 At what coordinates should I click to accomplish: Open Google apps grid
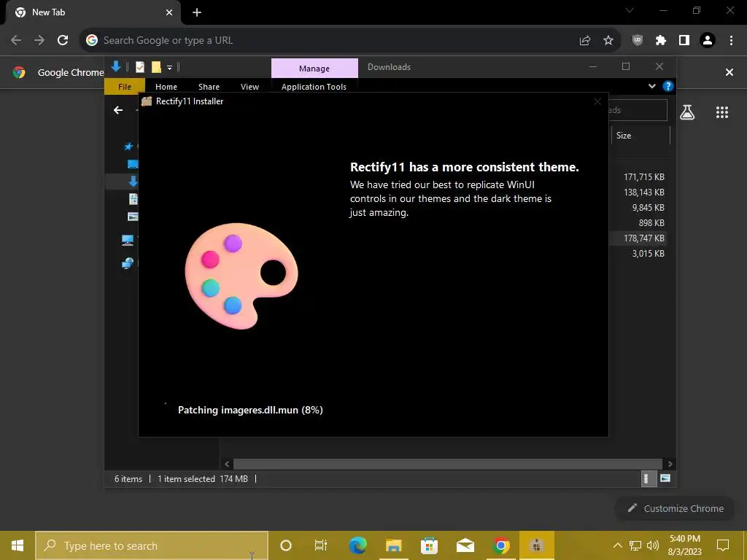tap(722, 112)
